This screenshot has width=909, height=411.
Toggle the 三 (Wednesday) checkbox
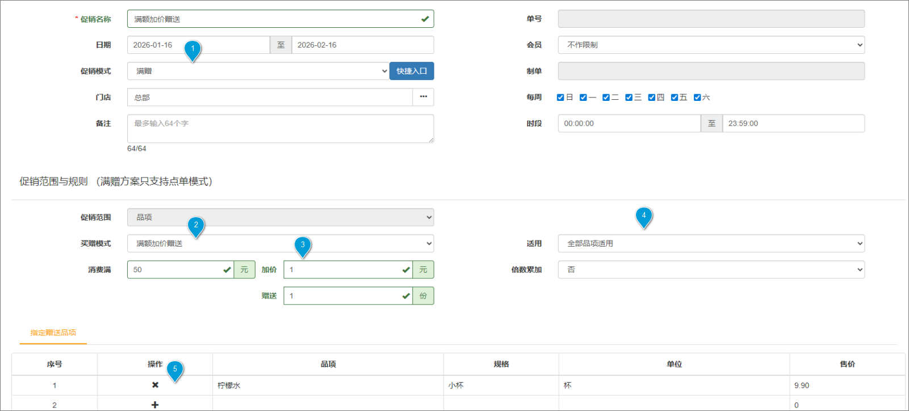pos(629,98)
